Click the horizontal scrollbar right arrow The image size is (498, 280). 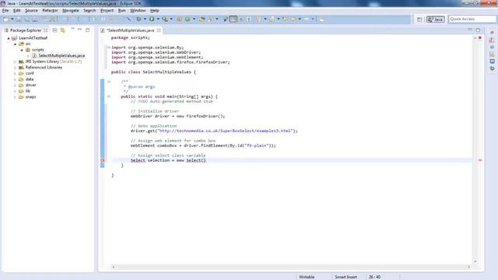468,267
